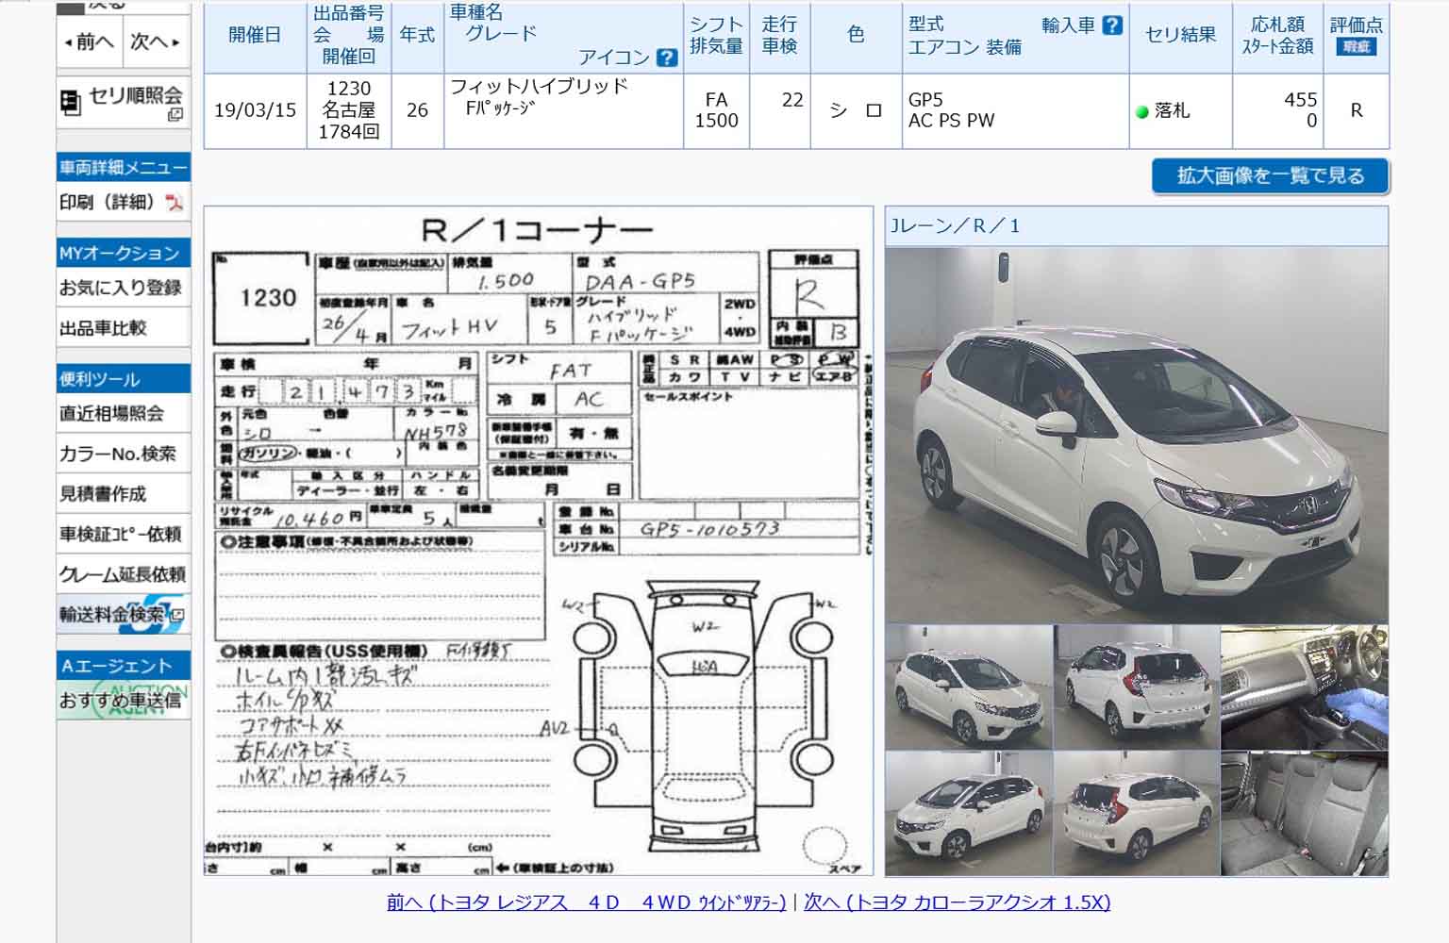Click the 22 mileage cell
Viewport: 1449px width, 943px height.
coord(779,110)
